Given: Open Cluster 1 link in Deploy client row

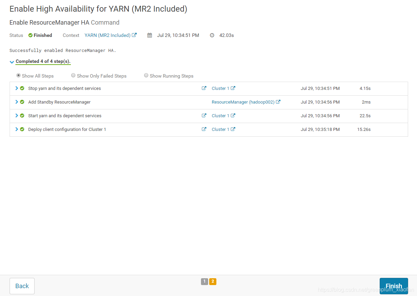Looking at the screenshot, I should pyautogui.click(x=220, y=129).
